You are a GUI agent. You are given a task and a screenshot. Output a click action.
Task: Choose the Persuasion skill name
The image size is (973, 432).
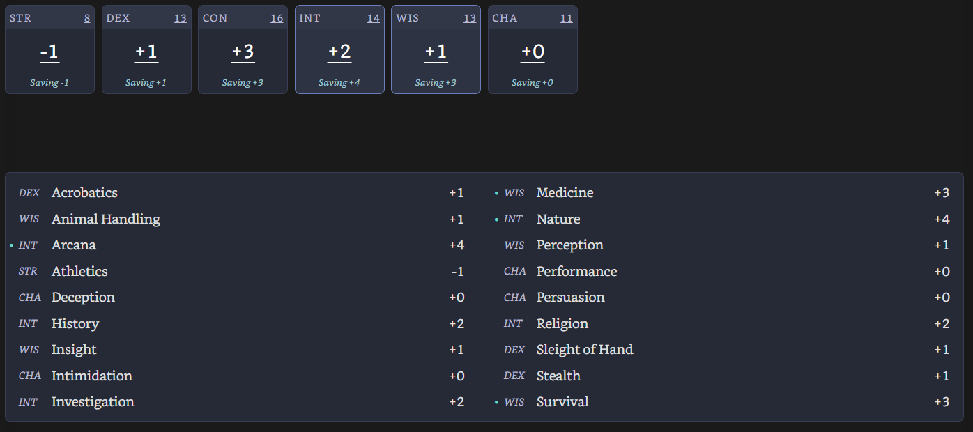(x=570, y=298)
